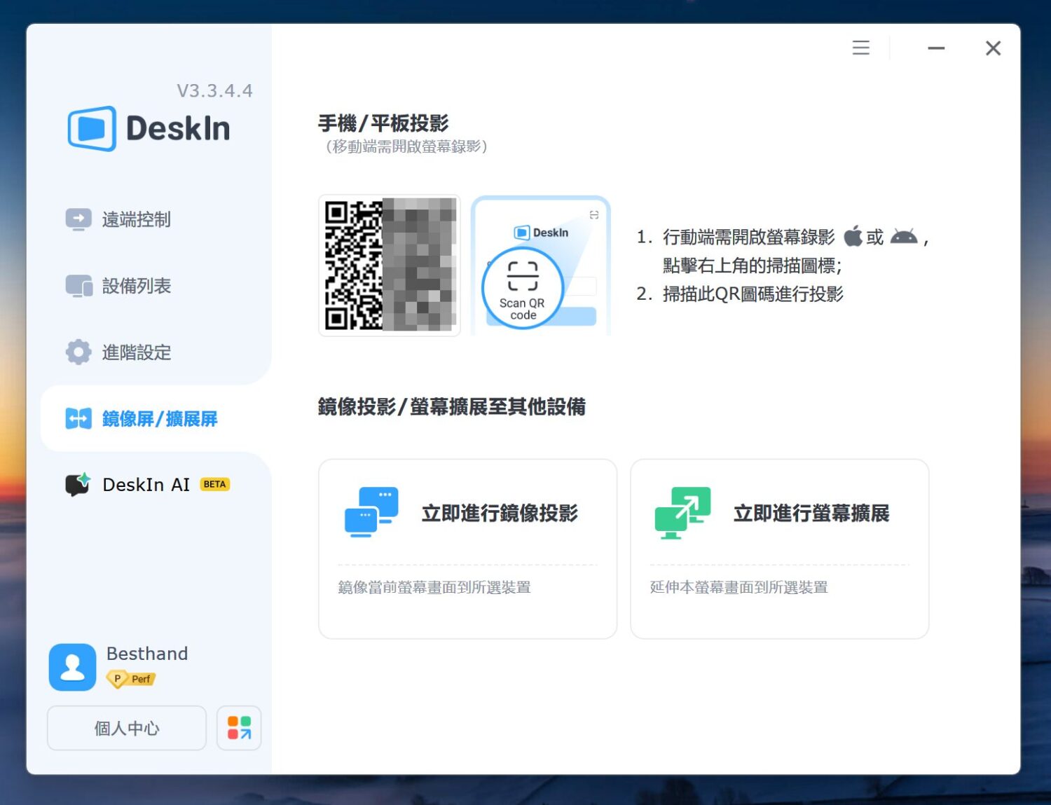Click the 鏡像屏/擴展屏 mirror icon
This screenshot has height=805, width=1051.
coord(78,418)
